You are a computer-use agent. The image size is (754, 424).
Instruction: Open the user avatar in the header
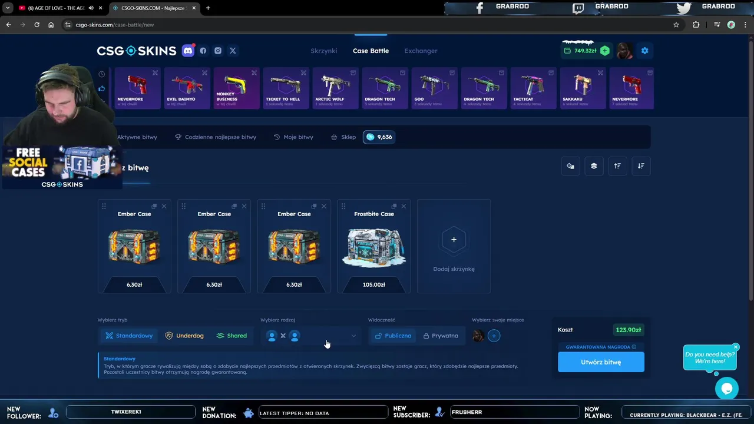tap(624, 51)
